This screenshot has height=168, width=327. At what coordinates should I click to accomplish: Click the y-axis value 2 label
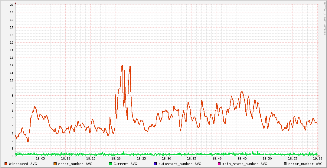[x=12, y=141]
